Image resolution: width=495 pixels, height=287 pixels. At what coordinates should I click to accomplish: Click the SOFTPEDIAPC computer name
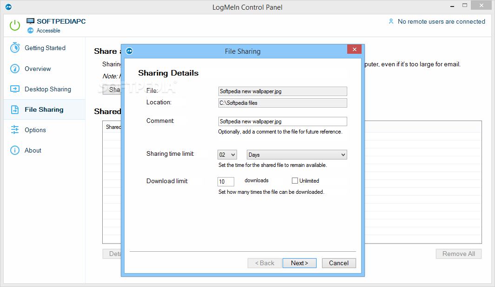[61, 21]
